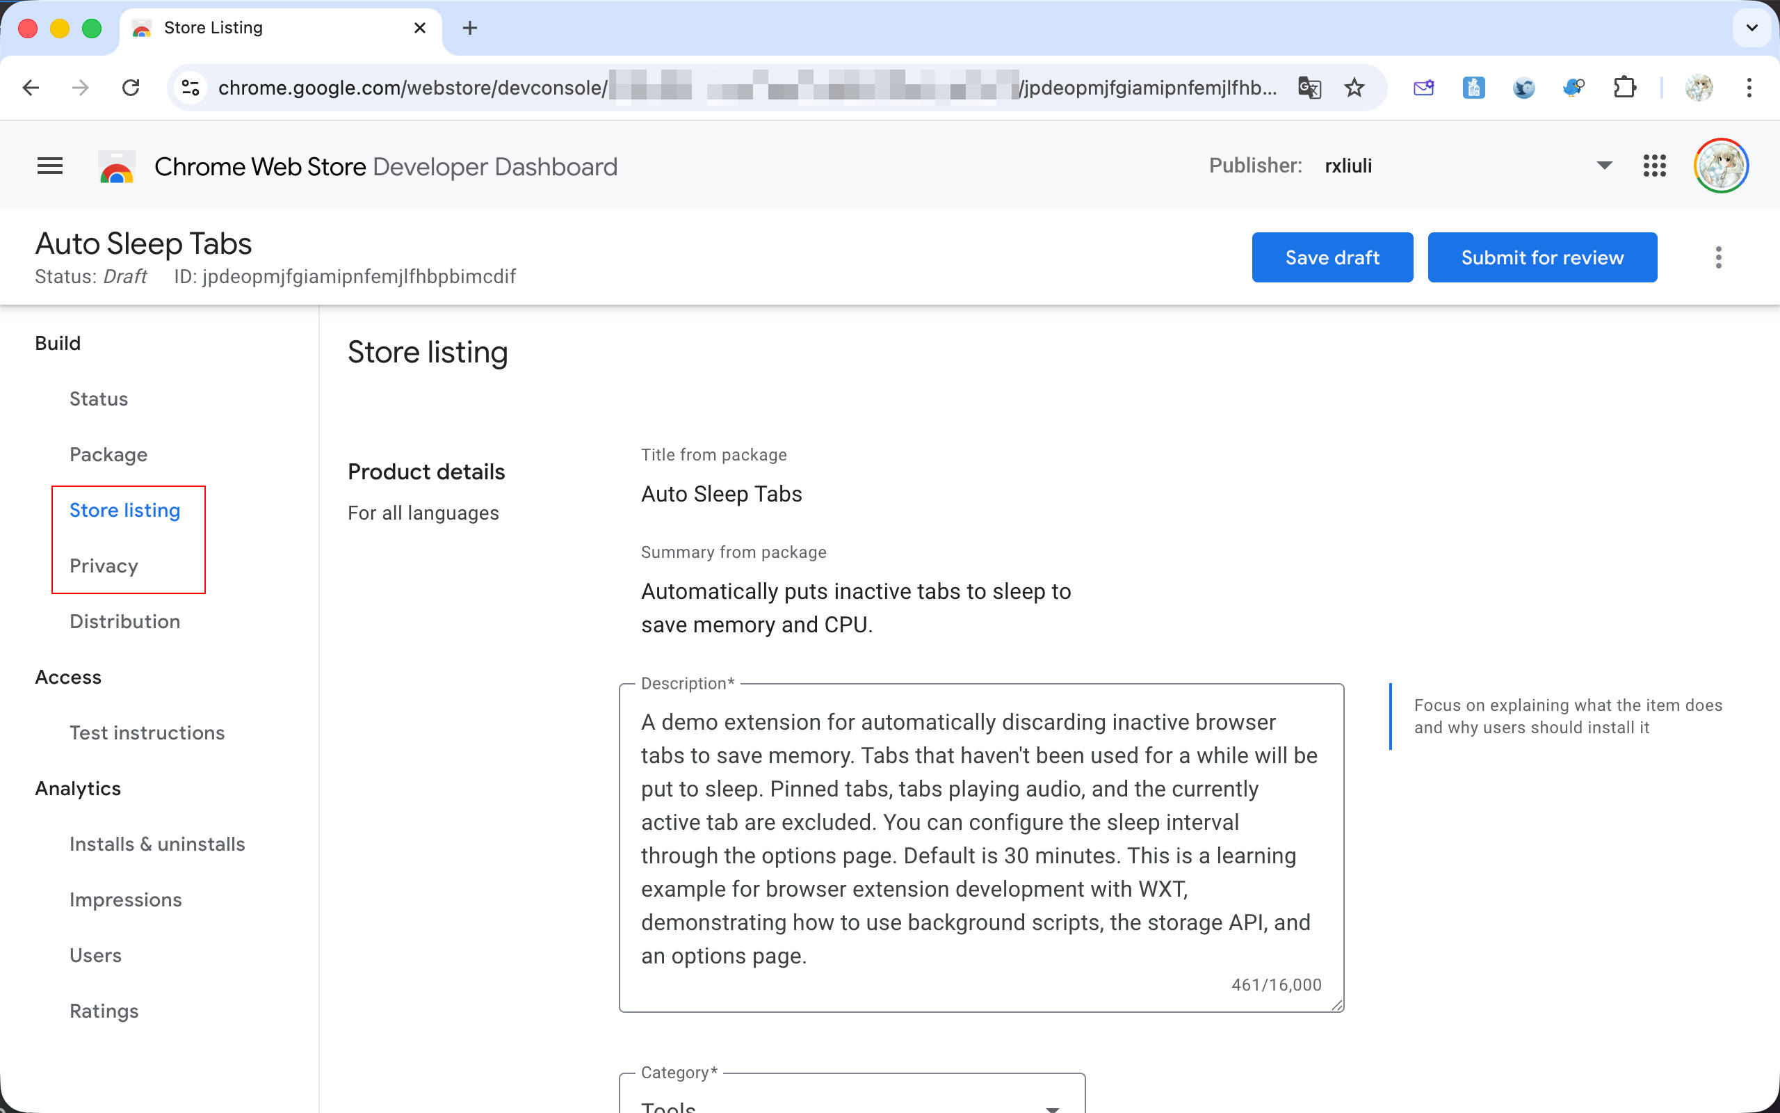Go to the Privacy section

point(104,566)
